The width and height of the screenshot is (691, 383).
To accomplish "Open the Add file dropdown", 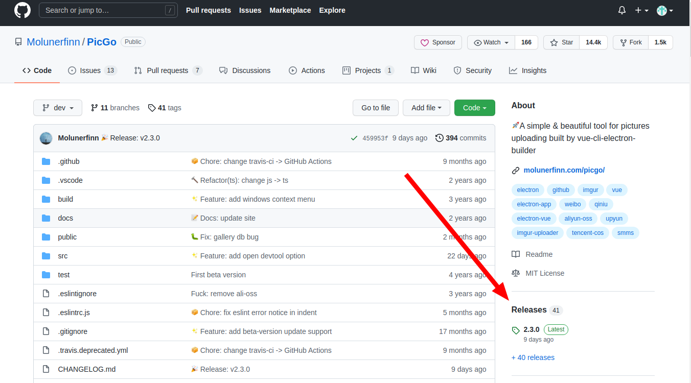I will pyautogui.click(x=426, y=108).
